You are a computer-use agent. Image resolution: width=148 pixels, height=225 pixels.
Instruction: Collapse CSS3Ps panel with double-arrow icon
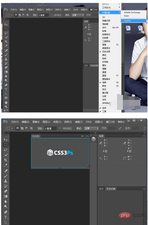click(x=82, y=136)
